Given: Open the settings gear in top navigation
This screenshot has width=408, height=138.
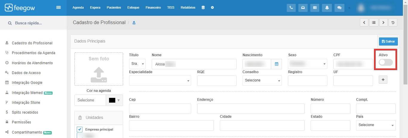Looking at the screenshot, I should click(x=212, y=7).
